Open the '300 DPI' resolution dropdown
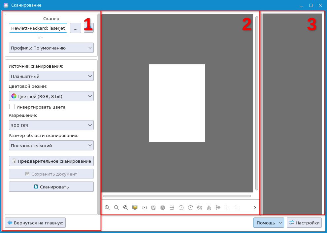The height and width of the screenshot is (233, 327). 51,125
